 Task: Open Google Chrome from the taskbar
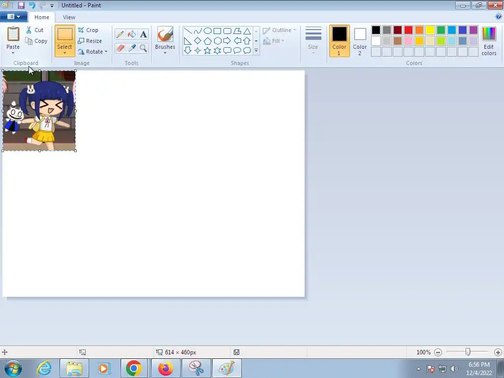[134, 368]
